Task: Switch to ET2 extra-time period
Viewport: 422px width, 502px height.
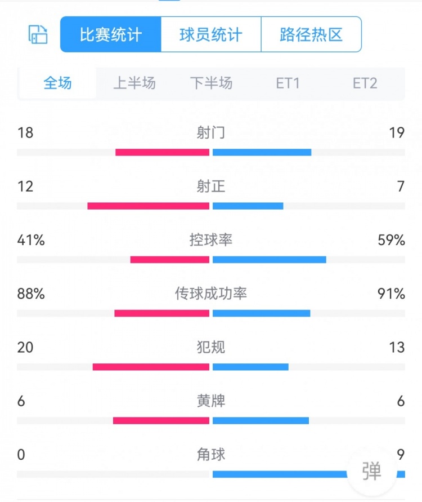Action: 365,84
